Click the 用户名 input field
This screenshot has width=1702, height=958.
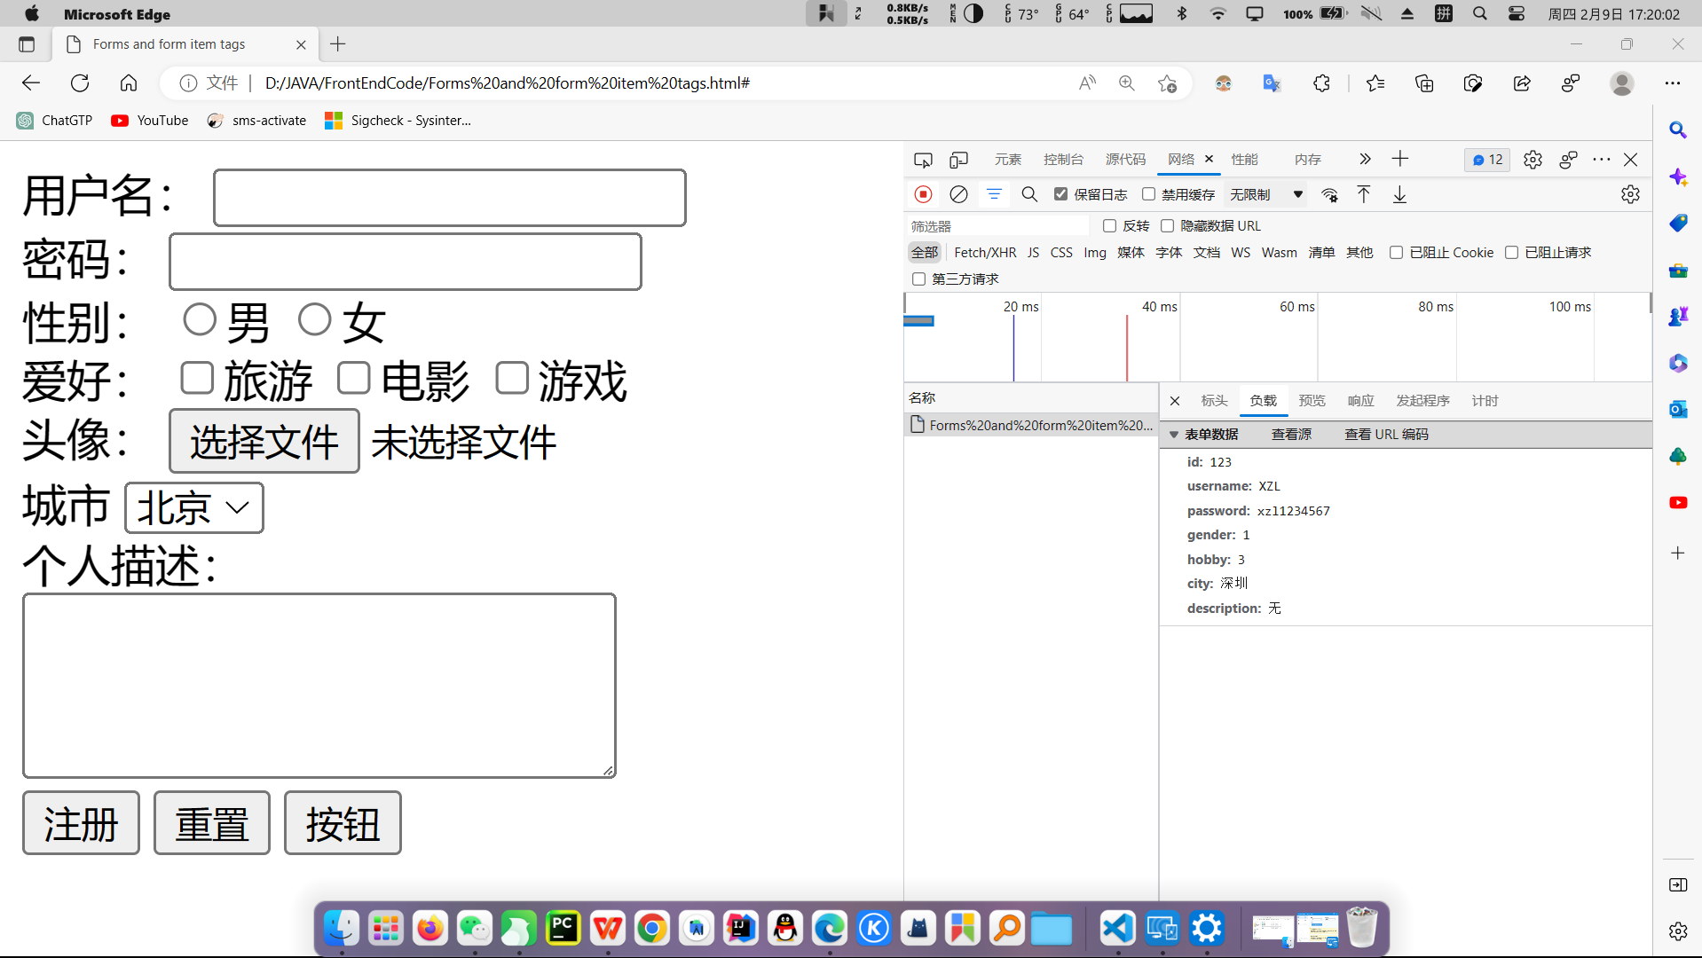click(448, 198)
